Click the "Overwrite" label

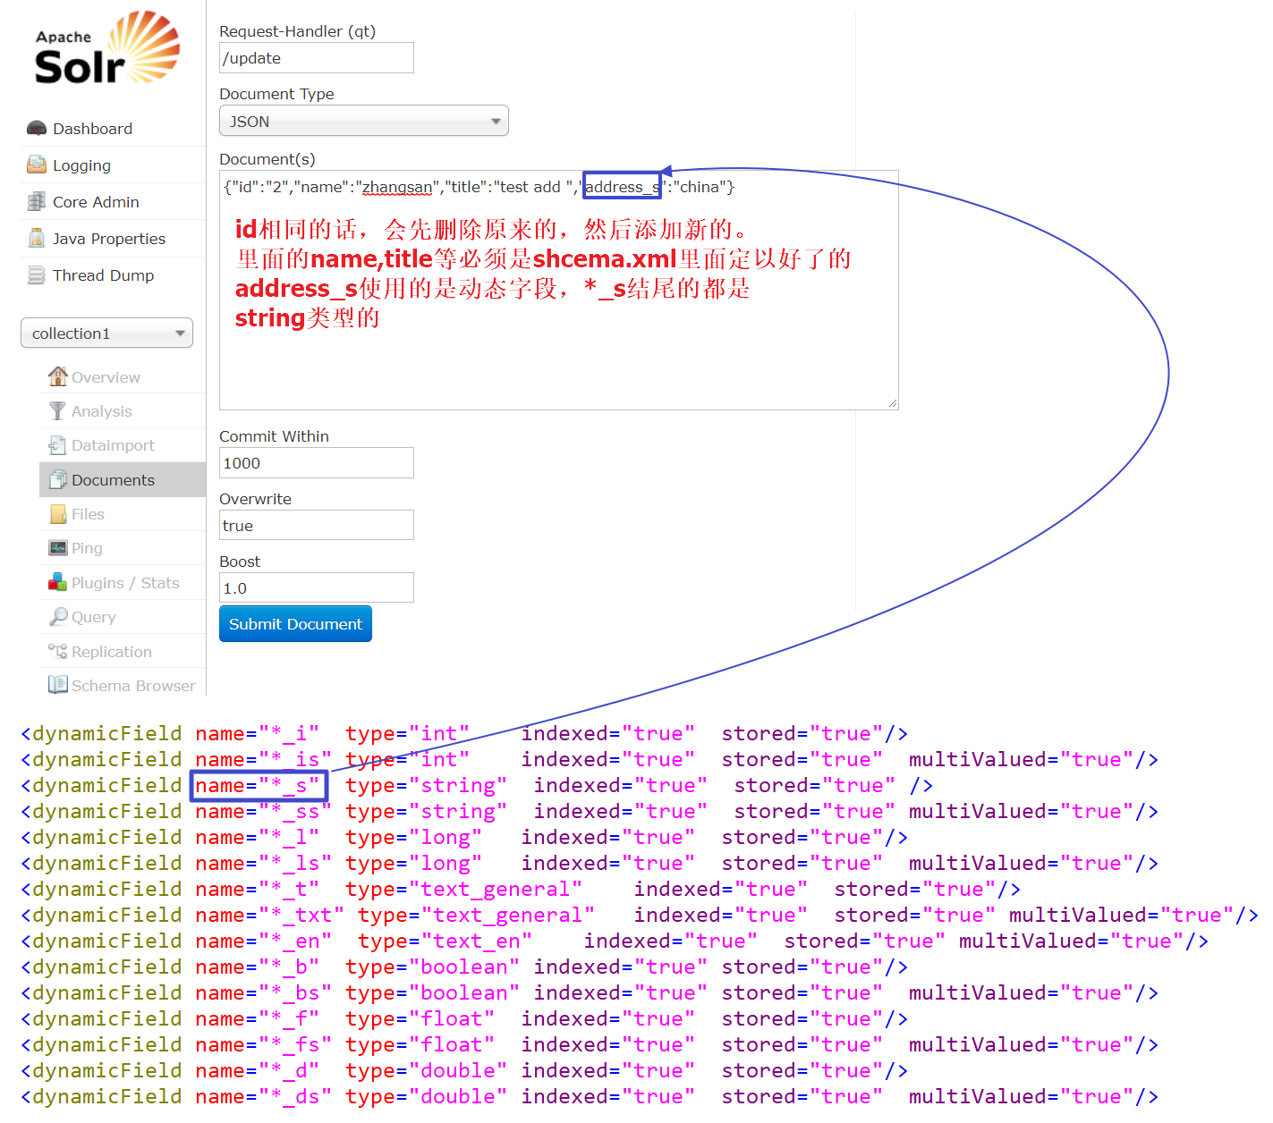(x=255, y=499)
